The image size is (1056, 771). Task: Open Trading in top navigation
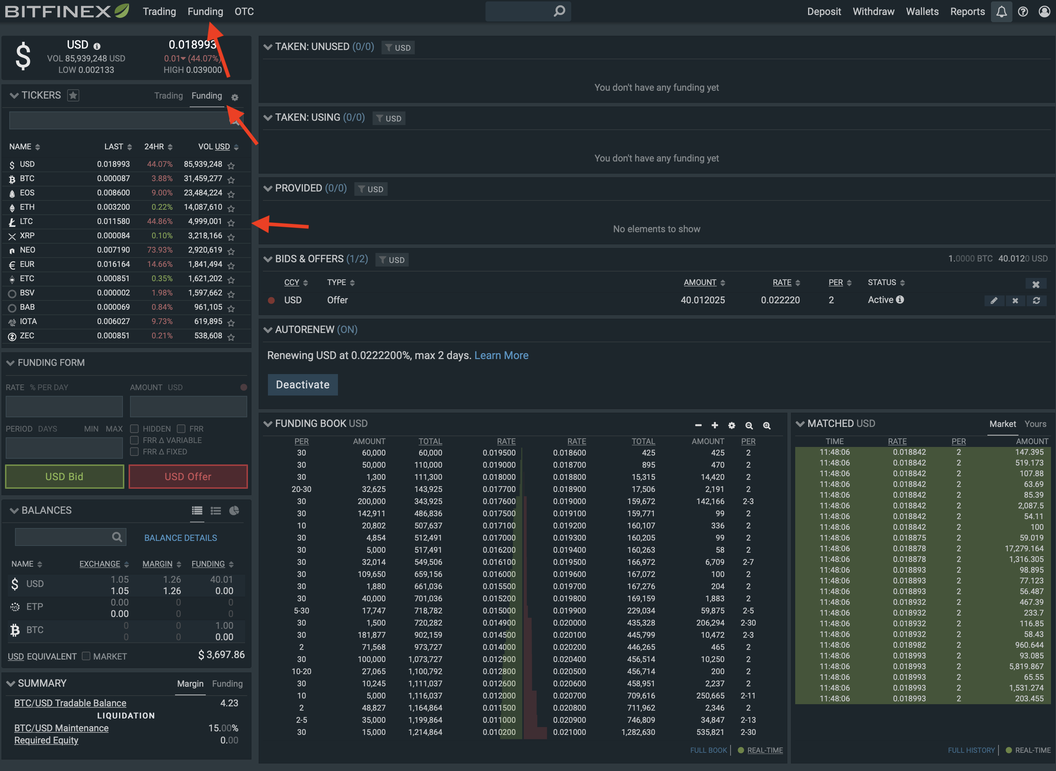pos(159,11)
